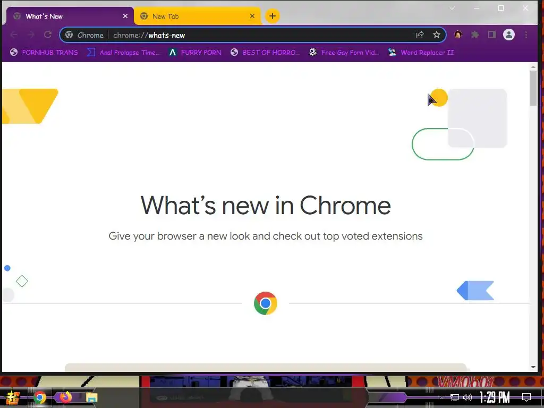Open the Windows Start button
The height and width of the screenshot is (408, 544).
[x=13, y=397]
